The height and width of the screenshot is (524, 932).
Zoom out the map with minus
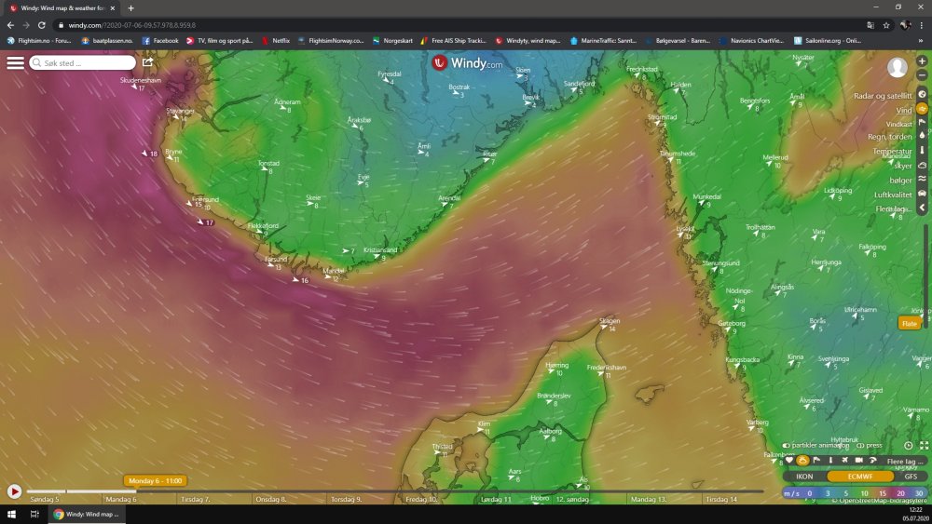pos(922,75)
